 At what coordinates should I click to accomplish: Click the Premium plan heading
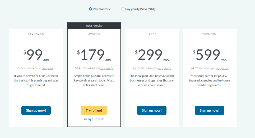(x=210, y=34)
